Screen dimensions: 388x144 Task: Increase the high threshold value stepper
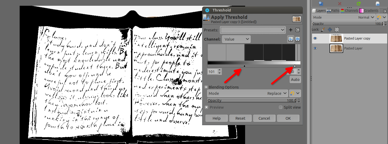[x=299, y=70]
